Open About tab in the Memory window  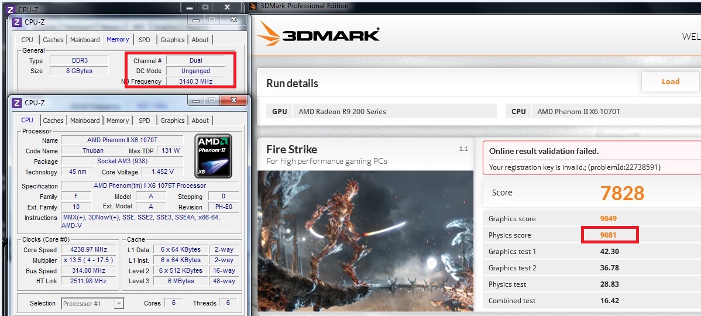200,40
